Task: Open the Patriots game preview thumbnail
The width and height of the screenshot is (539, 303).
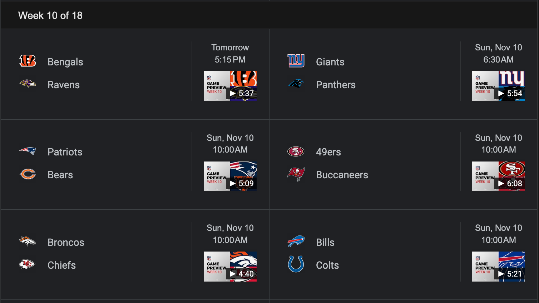Action: click(230, 176)
